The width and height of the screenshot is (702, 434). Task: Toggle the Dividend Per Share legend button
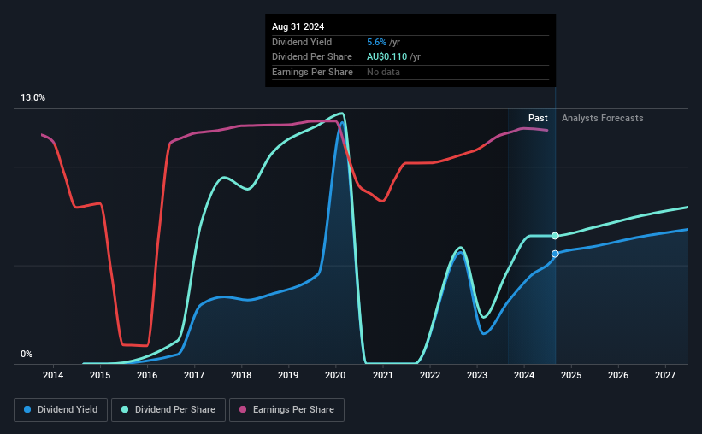[168, 410]
